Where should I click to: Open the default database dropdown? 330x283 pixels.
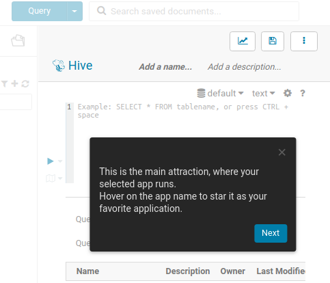point(220,93)
